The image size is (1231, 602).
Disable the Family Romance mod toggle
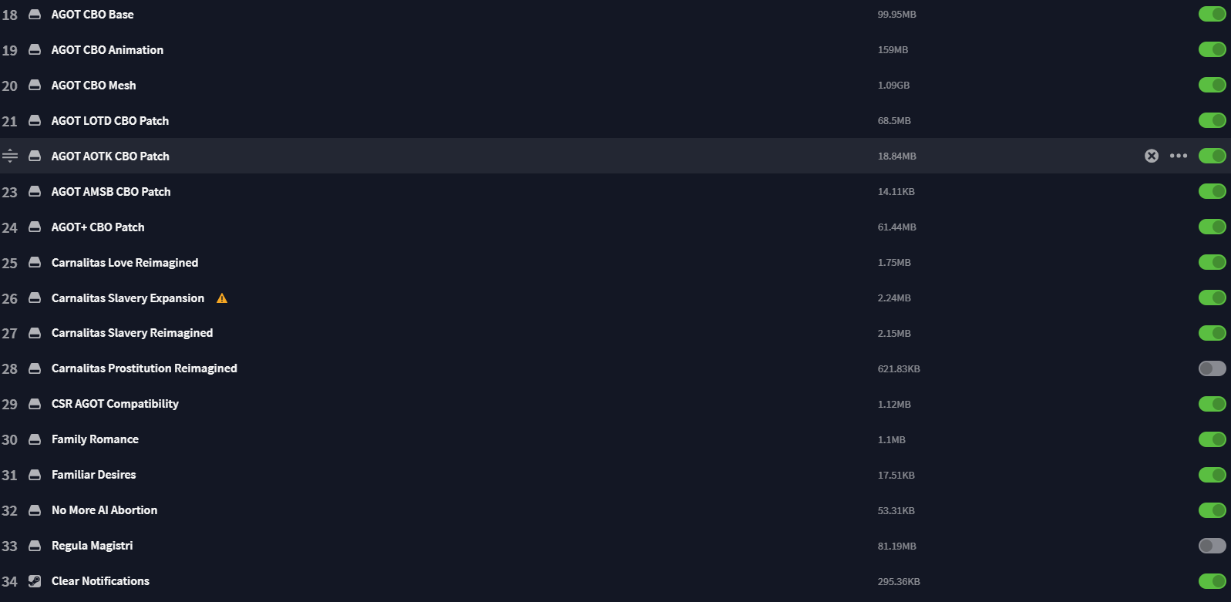(x=1213, y=439)
